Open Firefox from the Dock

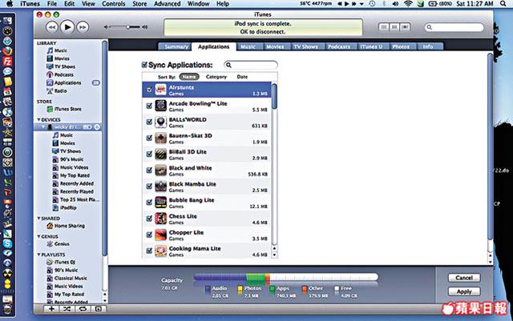7,51
